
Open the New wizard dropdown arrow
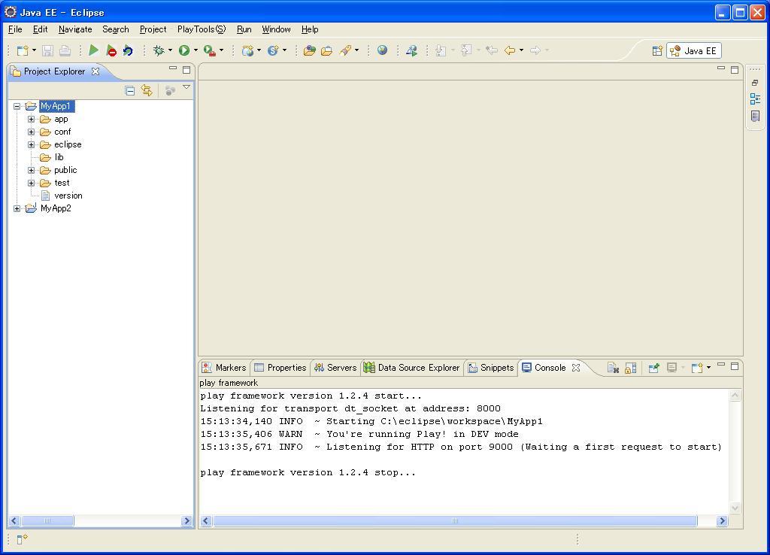[x=34, y=50]
